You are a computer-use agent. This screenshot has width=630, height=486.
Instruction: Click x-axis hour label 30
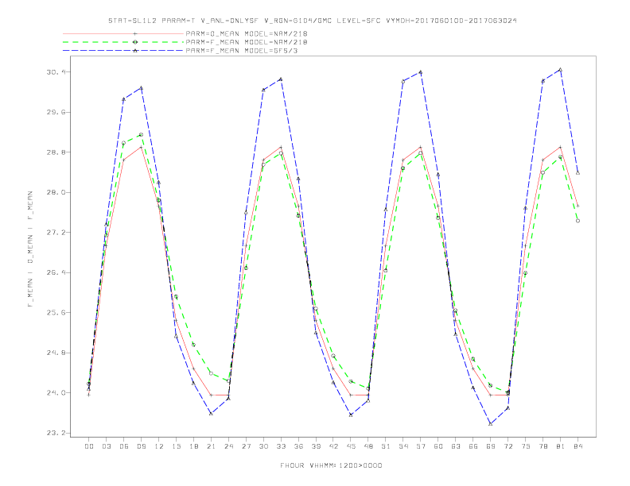coord(263,446)
